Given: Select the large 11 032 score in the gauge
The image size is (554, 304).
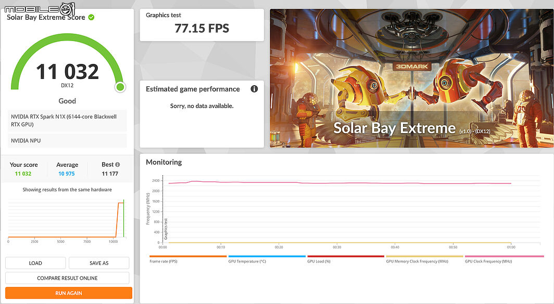Looking at the screenshot, I should coord(67,72).
